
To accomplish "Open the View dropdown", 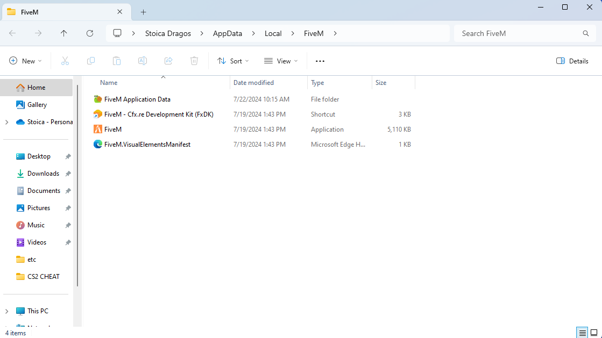I will 280,61.
